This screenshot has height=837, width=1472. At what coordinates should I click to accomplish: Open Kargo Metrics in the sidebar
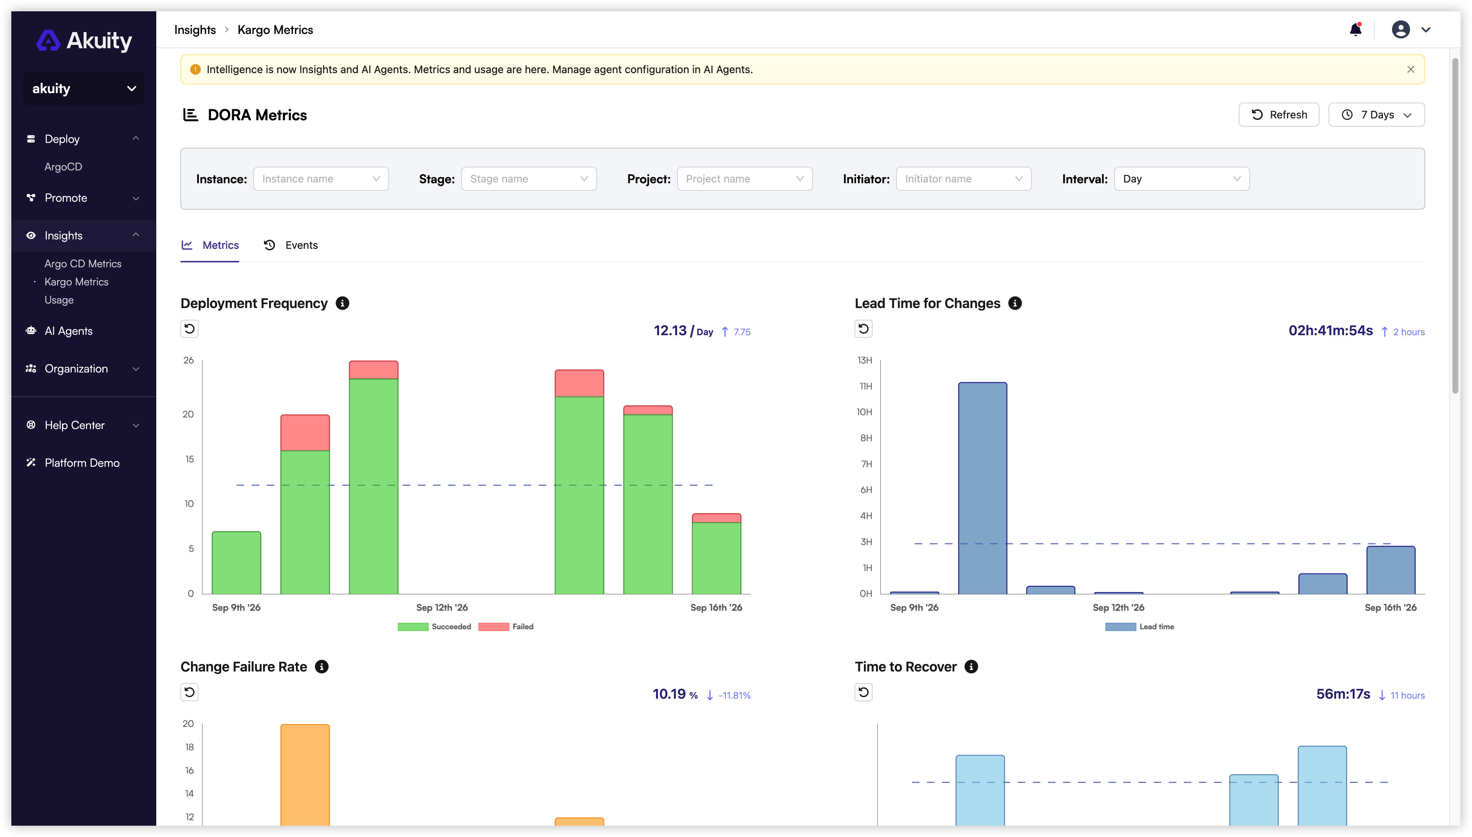pos(77,282)
